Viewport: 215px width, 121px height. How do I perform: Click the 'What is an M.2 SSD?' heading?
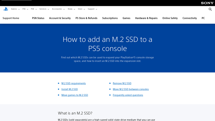pos(75,113)
